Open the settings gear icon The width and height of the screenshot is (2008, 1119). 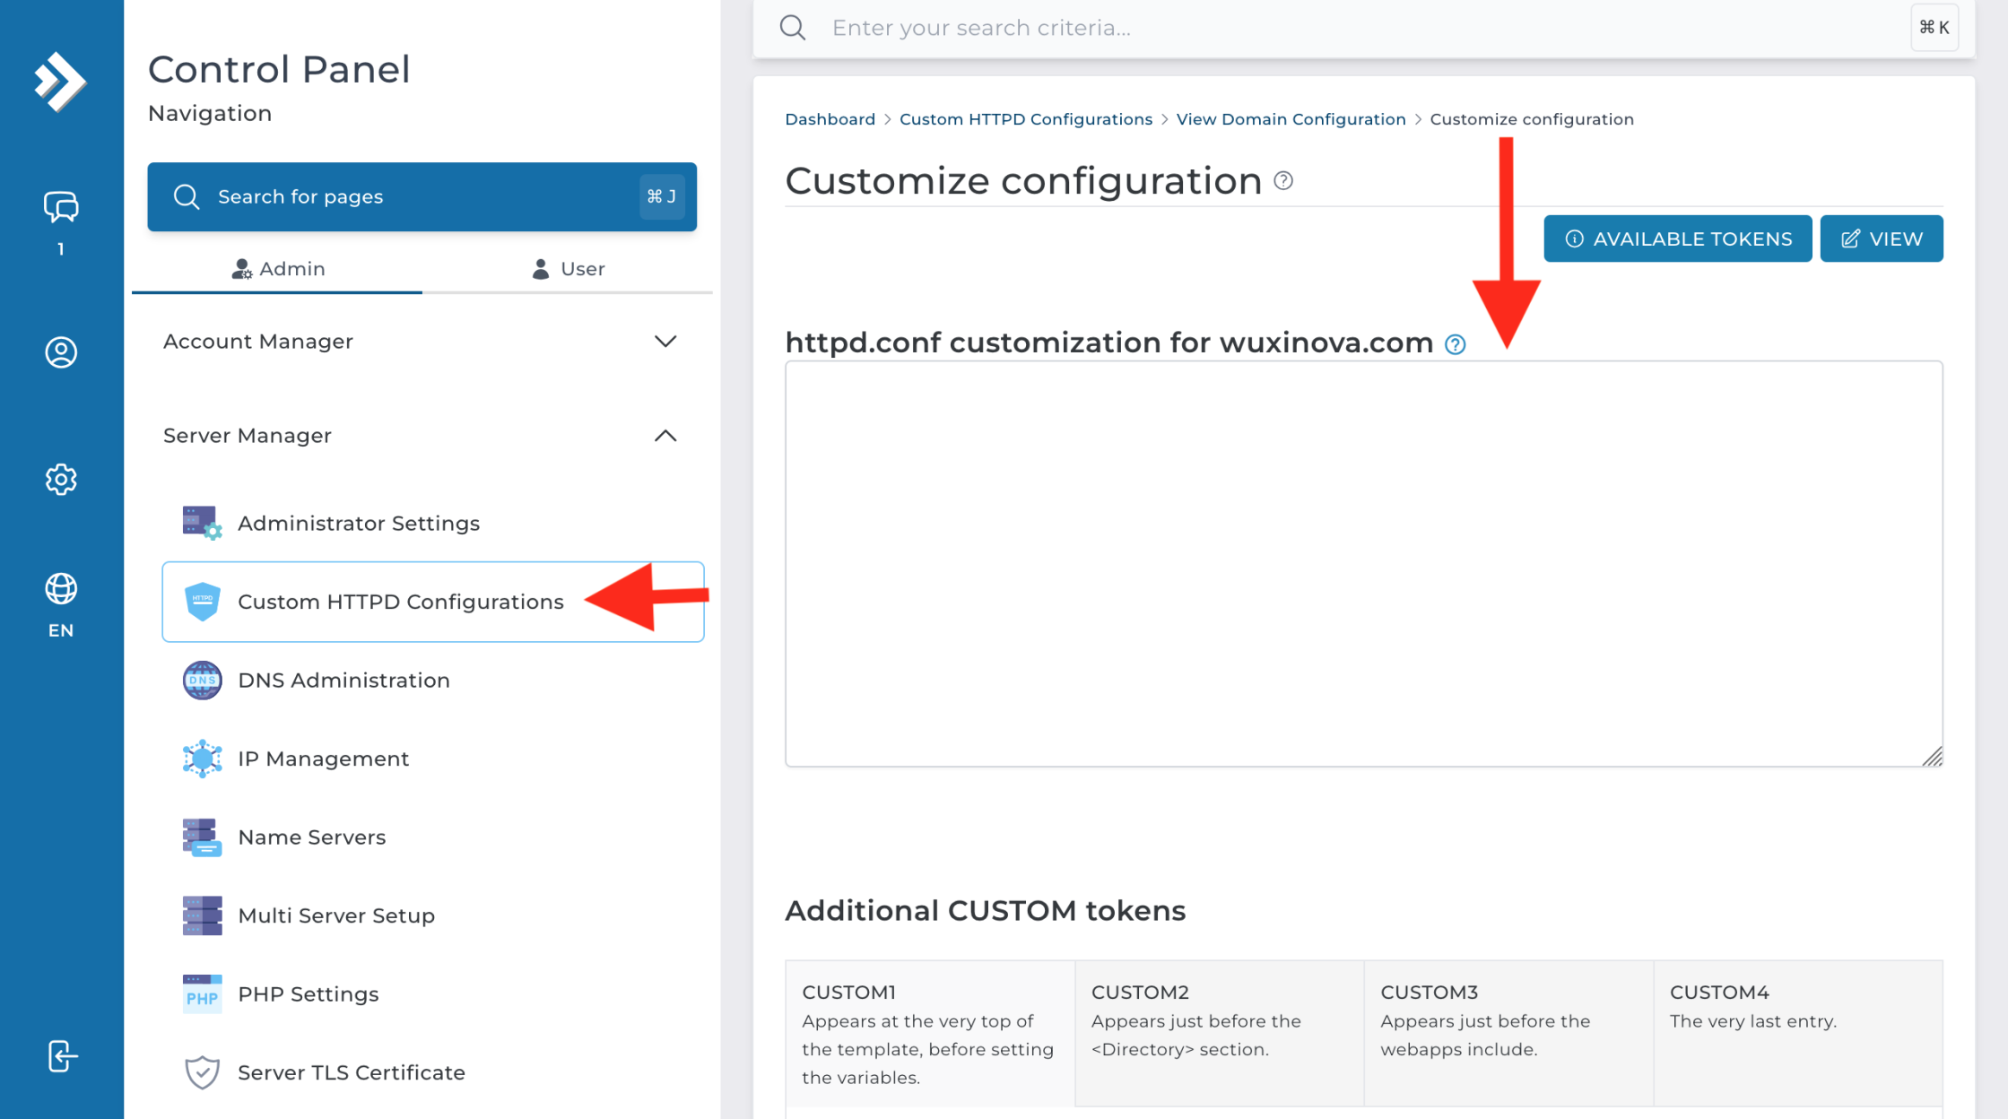point(61,480)
